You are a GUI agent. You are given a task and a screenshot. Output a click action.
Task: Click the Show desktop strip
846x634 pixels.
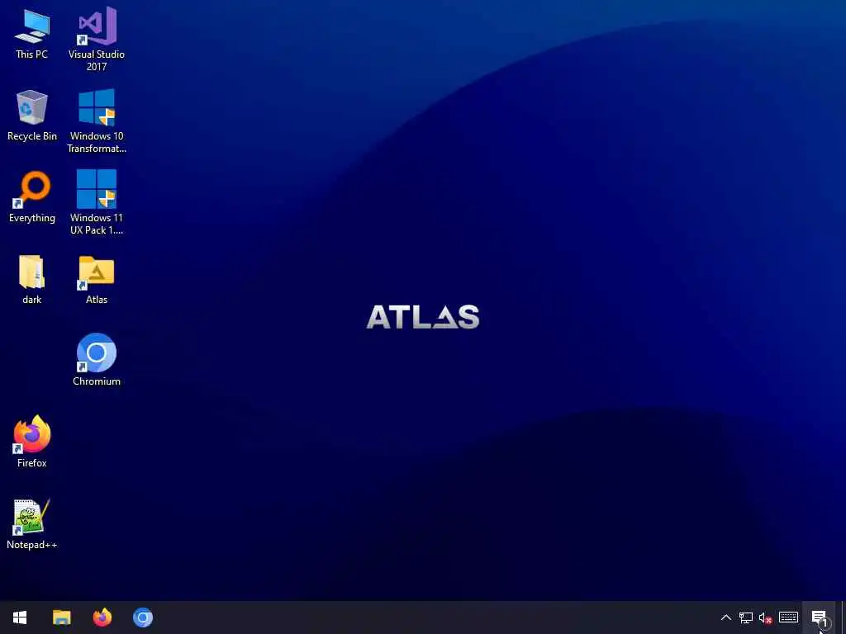pos(843,617)
